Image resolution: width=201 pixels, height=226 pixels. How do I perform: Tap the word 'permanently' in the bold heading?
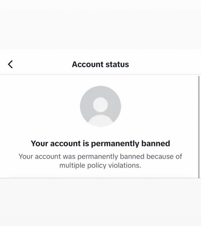click(115, 144)
